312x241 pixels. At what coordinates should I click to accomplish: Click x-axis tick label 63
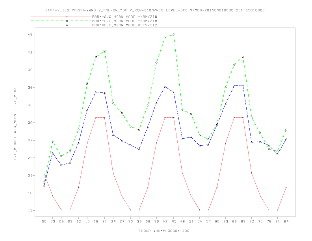coord(226,221)
